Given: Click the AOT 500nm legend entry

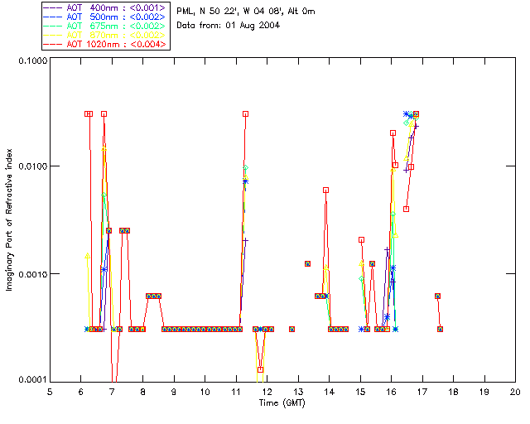Looking at the screenshot, I should [105, 17].
